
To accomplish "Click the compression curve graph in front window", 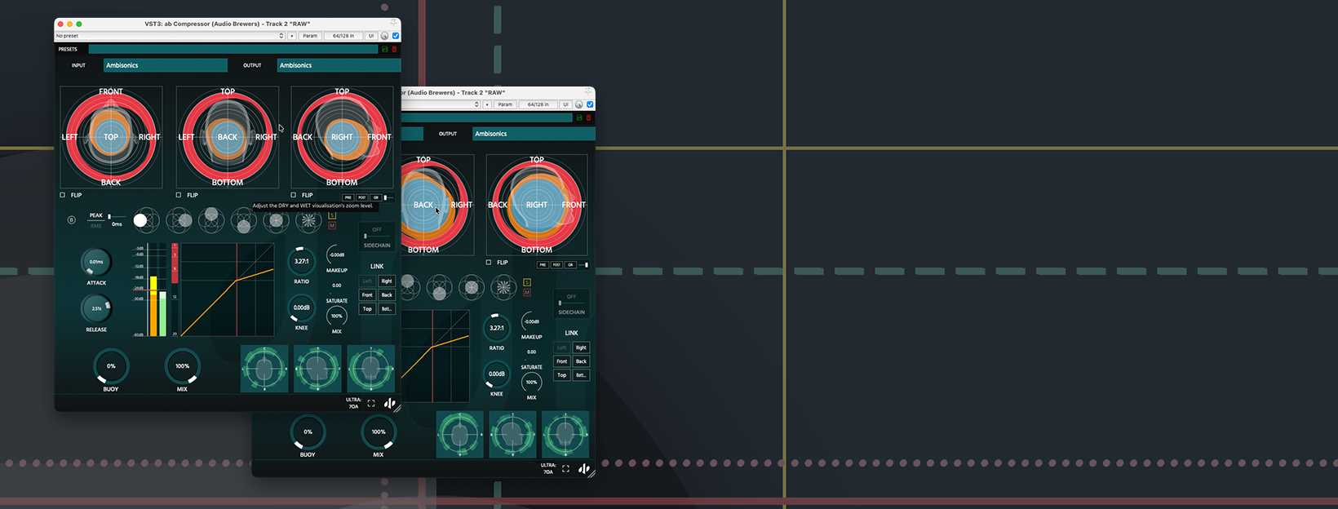I will 228,290.
